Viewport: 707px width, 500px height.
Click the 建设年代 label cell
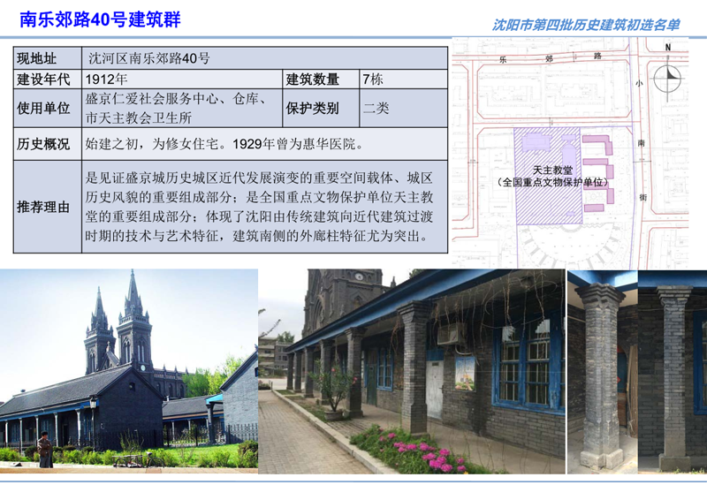tap(48, 80)
